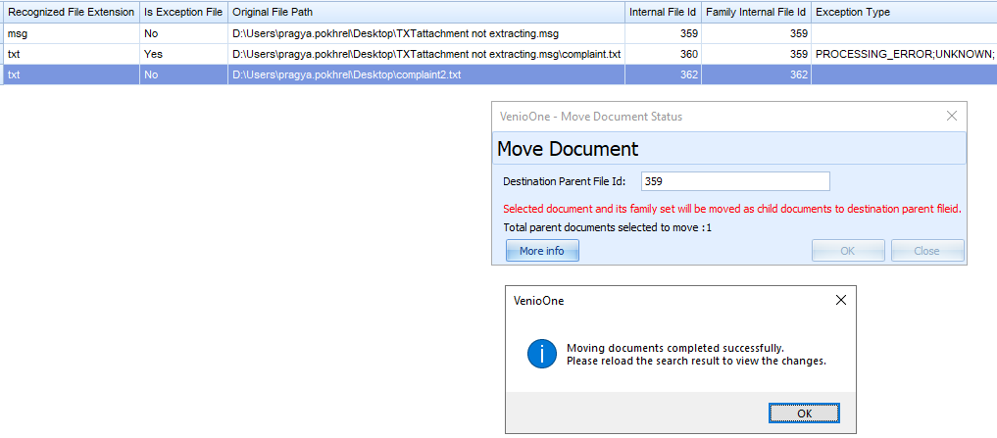Focus the Destination Parent File Id field
997x438 pixels.
735,181
